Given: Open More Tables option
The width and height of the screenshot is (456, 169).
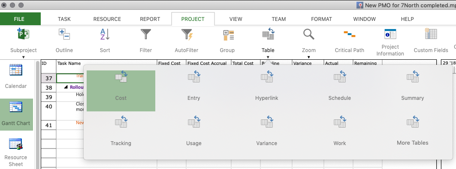Looking at the screenshot, I should tap(412, 132).
